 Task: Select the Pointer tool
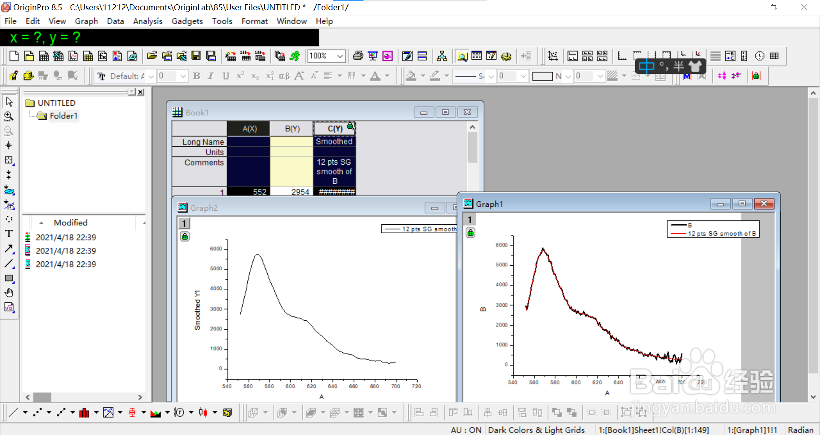[x=9, y=102]
